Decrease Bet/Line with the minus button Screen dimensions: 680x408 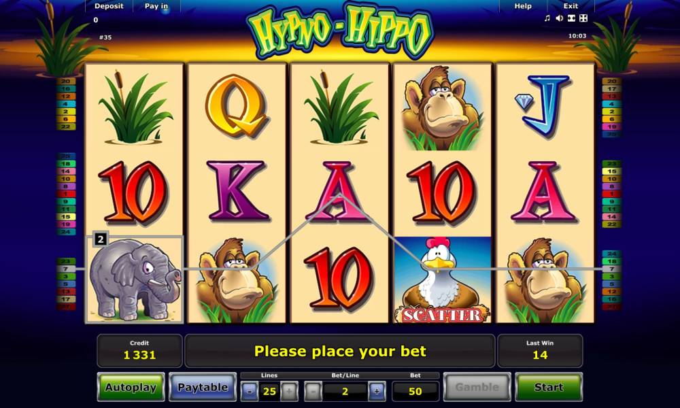pyautogui.click(x=313, y=392)
